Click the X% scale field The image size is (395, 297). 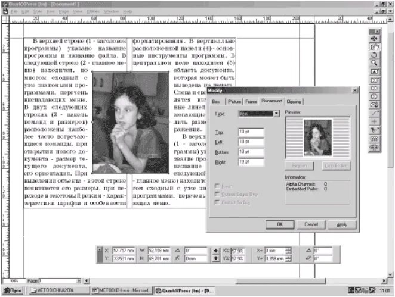[x=237, y=251]
